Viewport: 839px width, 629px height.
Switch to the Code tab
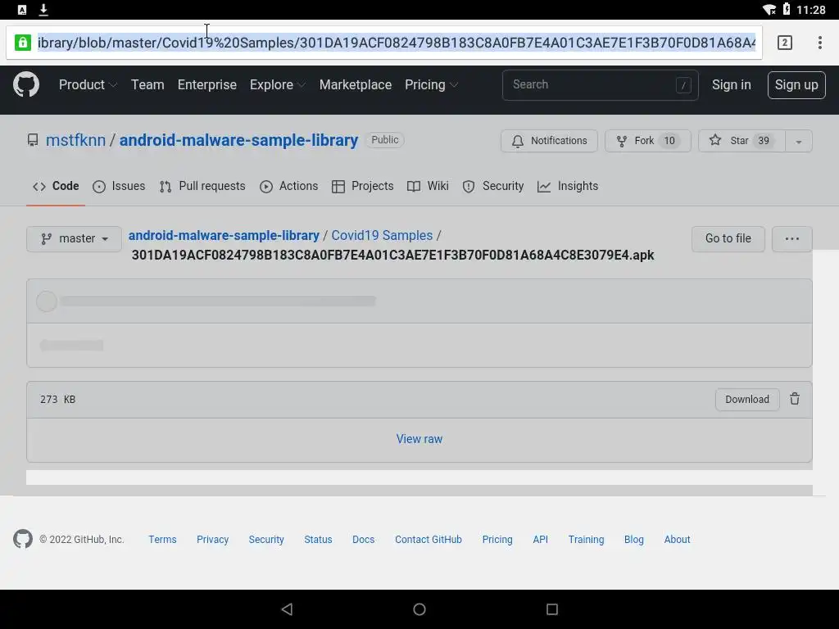pos(56,186)
